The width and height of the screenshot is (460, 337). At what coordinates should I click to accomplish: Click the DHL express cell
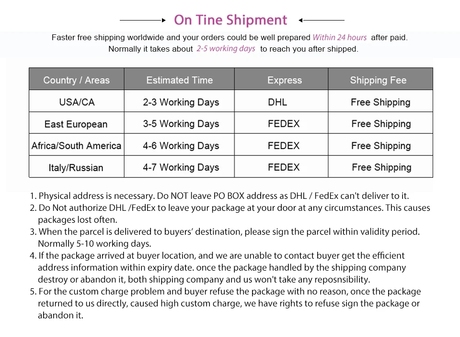click(281, 101)
